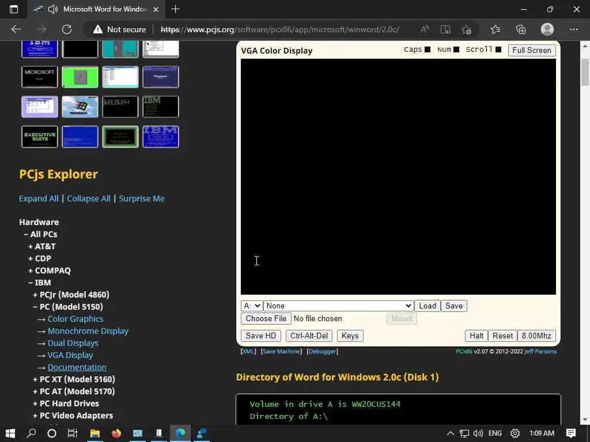Open the Debugger link
The image size is (590, 442).
323,352
